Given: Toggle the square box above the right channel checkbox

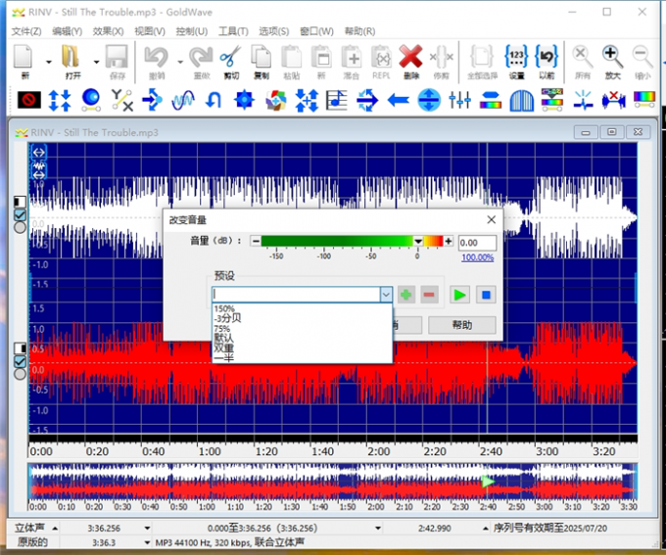Looking at the screenshot, I should coord(20,348).
